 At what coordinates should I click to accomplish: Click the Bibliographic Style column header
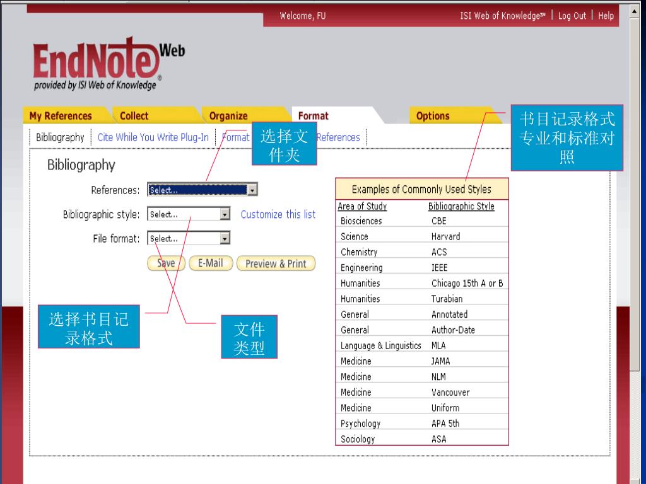(461, 206)
